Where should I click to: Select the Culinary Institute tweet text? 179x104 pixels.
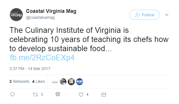pyautogui.click(x=89, y=39)
